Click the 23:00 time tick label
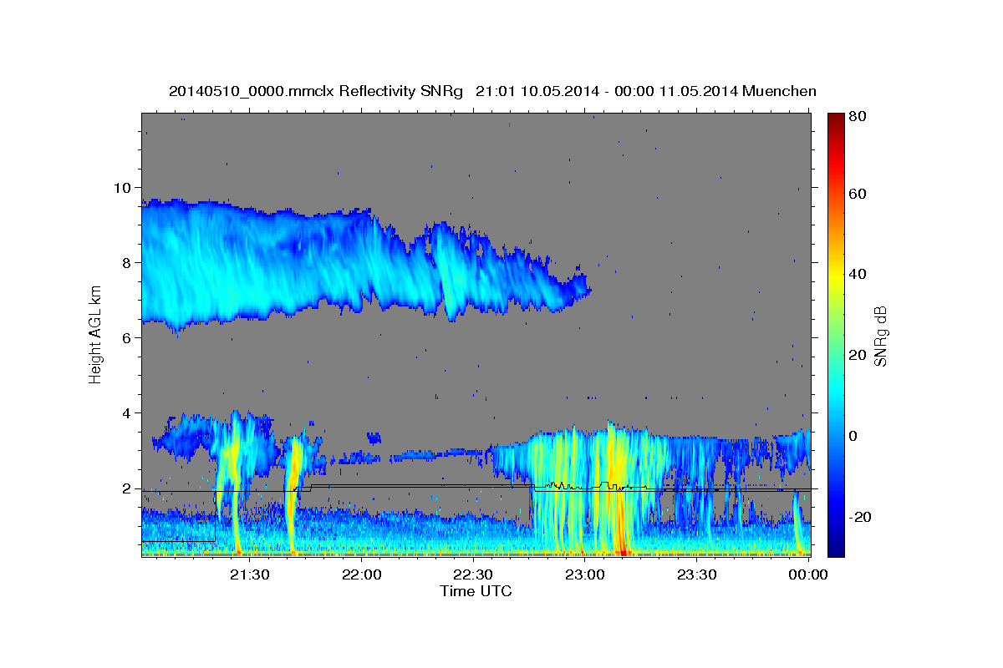This screenshot has width=1003, height=668. 585,574
